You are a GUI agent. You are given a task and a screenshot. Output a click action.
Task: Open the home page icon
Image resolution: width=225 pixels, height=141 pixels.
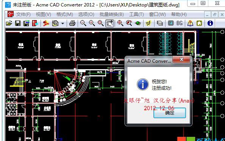pos(199,23)
